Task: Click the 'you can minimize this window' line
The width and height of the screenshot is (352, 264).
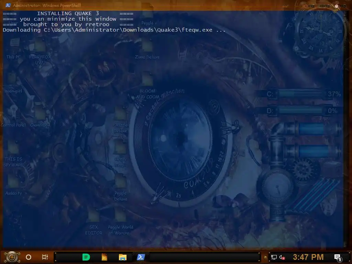Action: click(68, 19)
